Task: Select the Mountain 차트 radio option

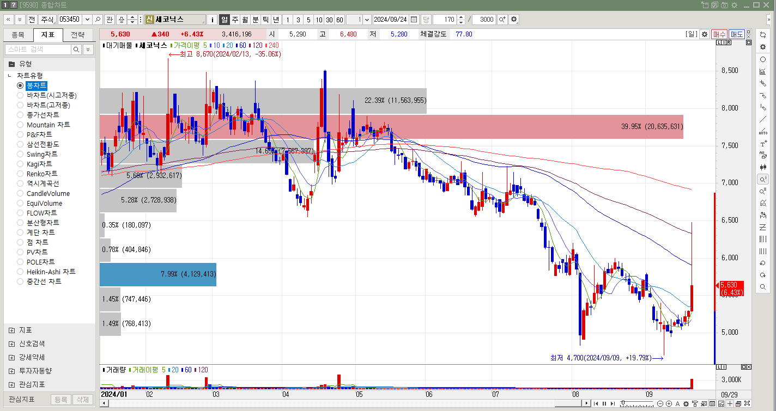Action: point(20,125)
